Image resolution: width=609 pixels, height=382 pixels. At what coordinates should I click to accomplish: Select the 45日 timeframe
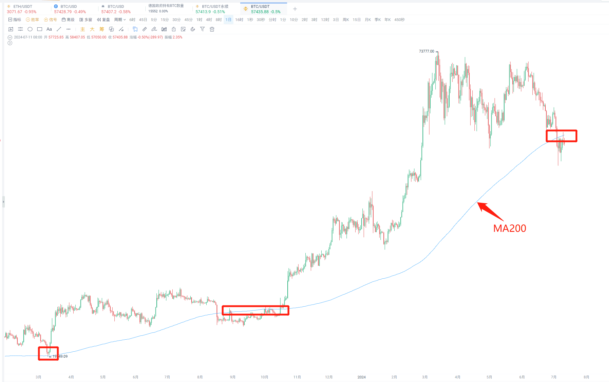tap(143, 20)
